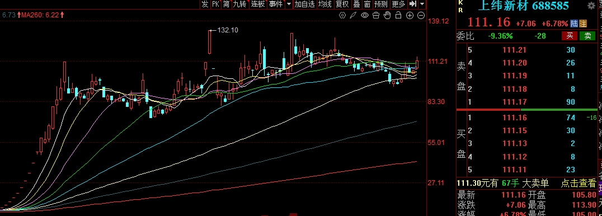Click the R marker beside stock name
The image size is (602, 216).
pos(460,11)
